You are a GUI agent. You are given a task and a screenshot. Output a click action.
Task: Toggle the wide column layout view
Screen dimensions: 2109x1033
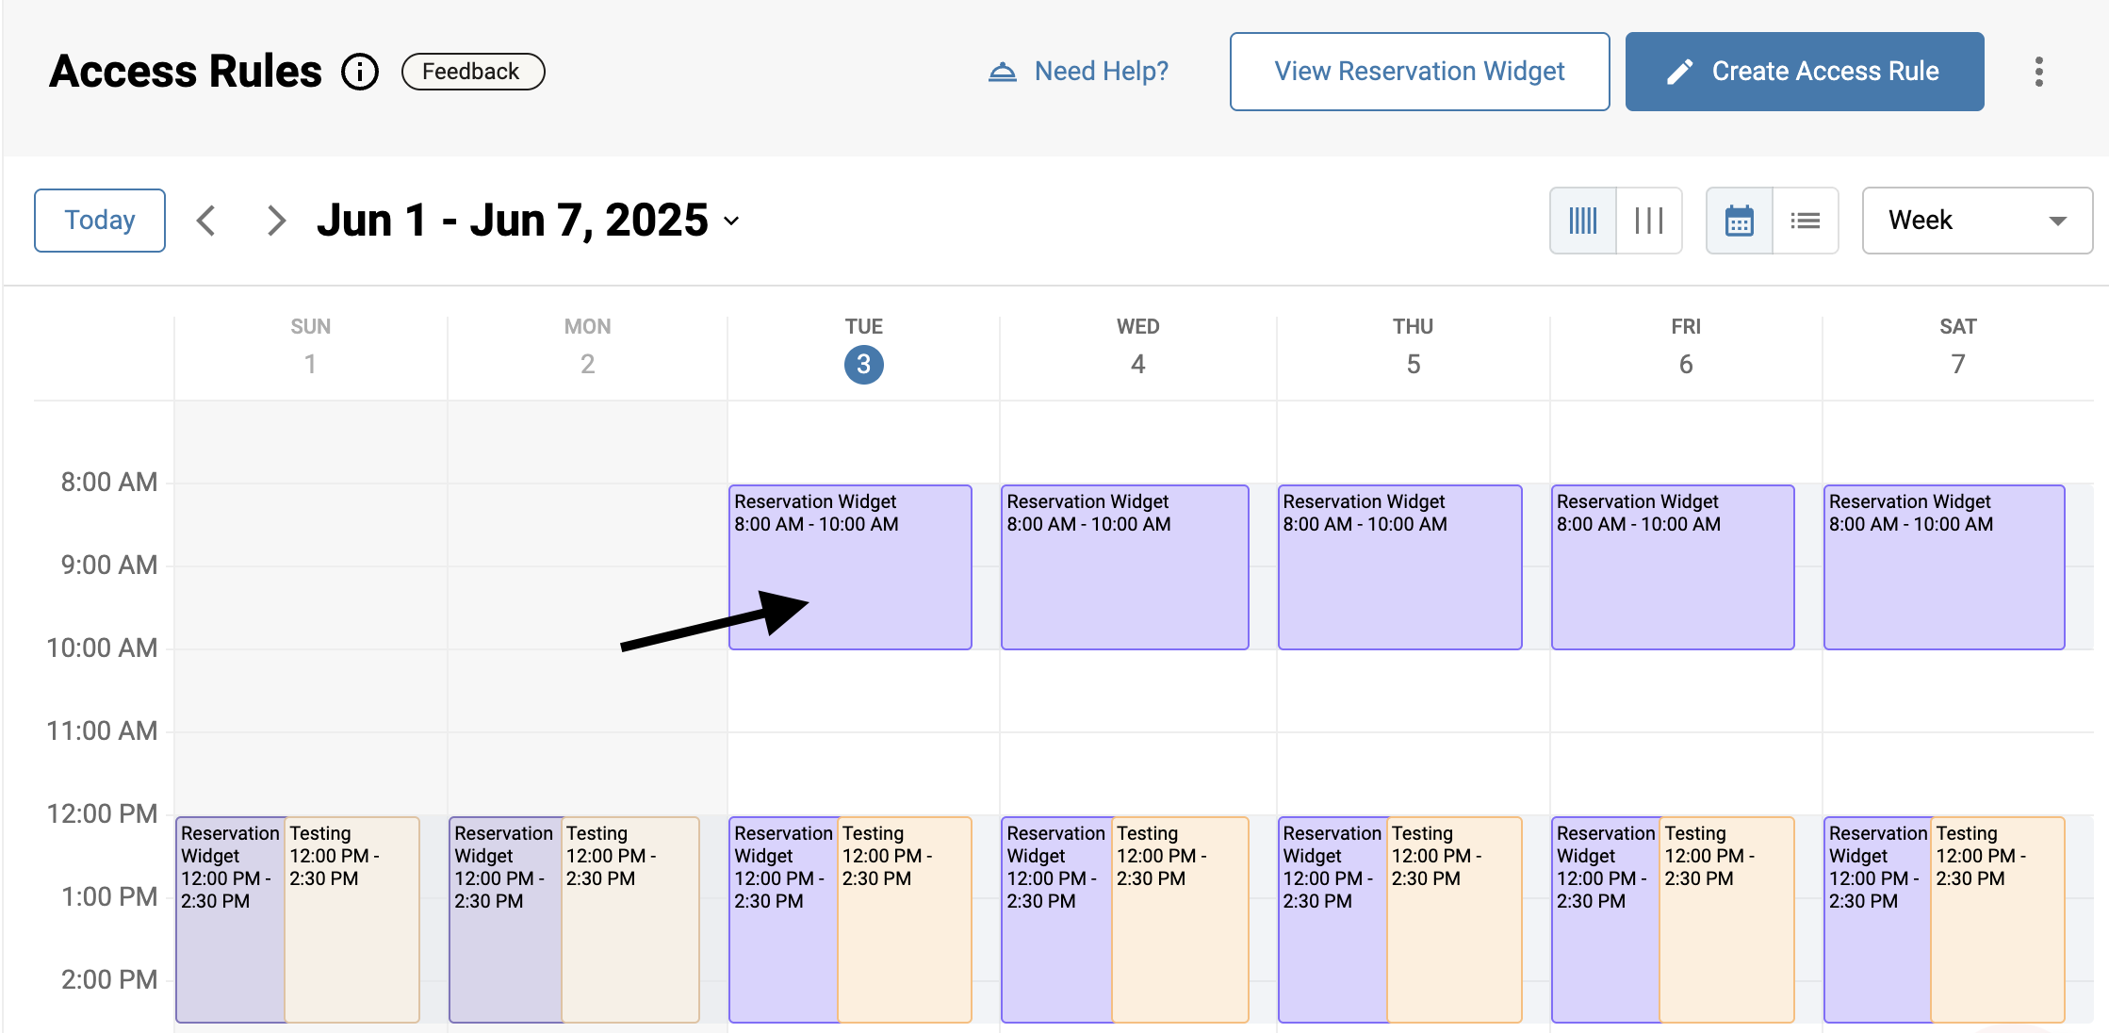click(x=1649, y=220)
